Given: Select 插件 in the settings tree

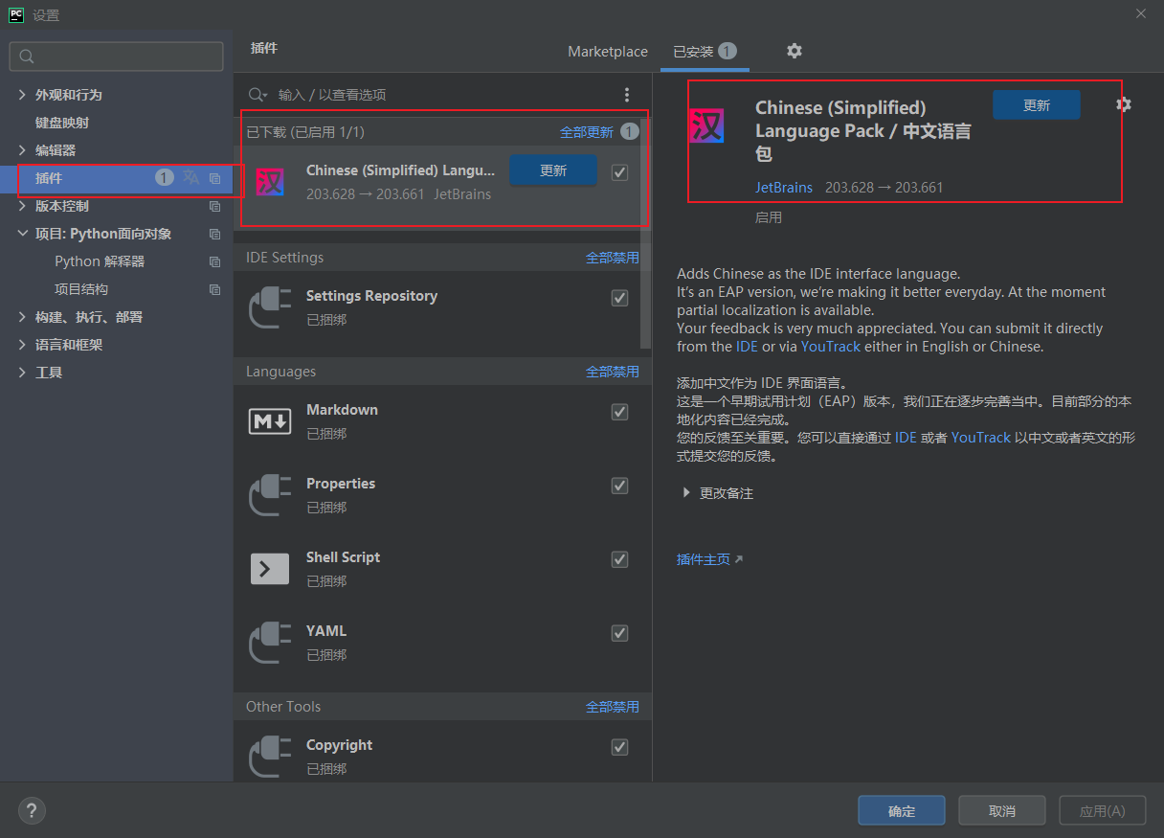Looking at the screenshot, I should click(x=116, y=178).
